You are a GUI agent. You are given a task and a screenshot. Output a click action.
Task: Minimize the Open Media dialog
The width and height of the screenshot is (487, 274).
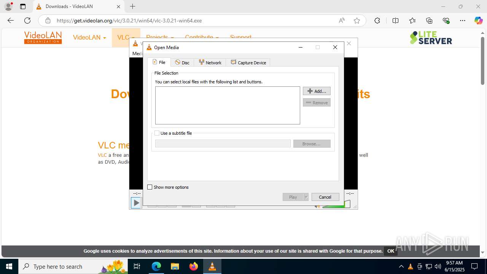[301, 47]
